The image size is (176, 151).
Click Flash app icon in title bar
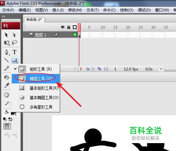[2, 3]
